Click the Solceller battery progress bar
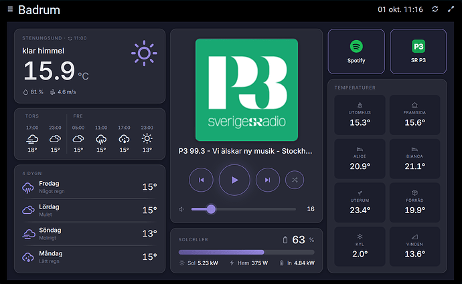Image resolution: width=462 pixels, height=284 pixels. click(246, 252)
